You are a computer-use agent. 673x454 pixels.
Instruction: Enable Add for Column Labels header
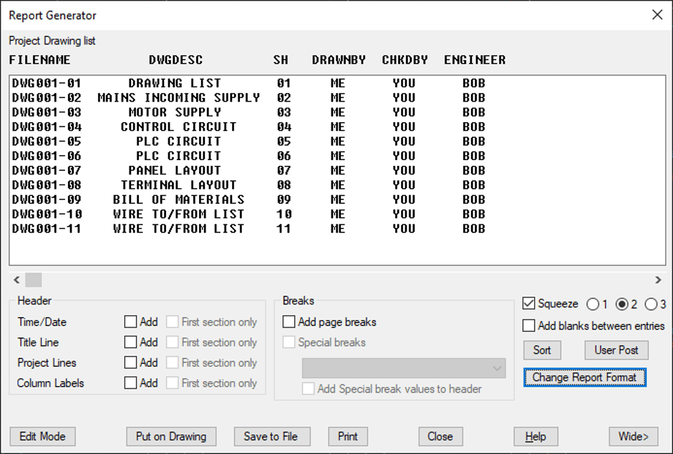tap(130, 383)
